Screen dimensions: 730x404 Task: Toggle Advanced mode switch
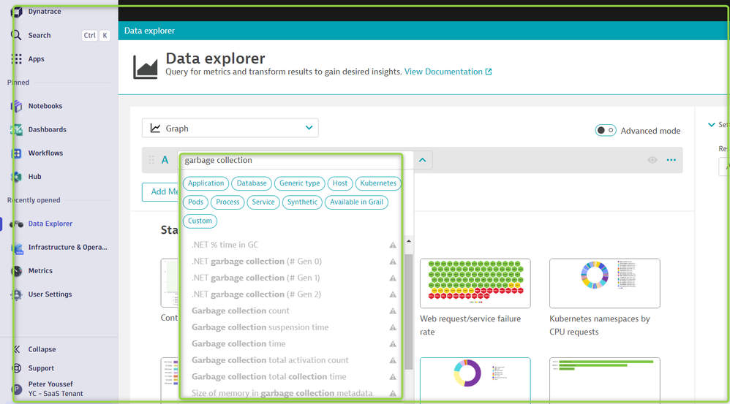tap(605, 131)
